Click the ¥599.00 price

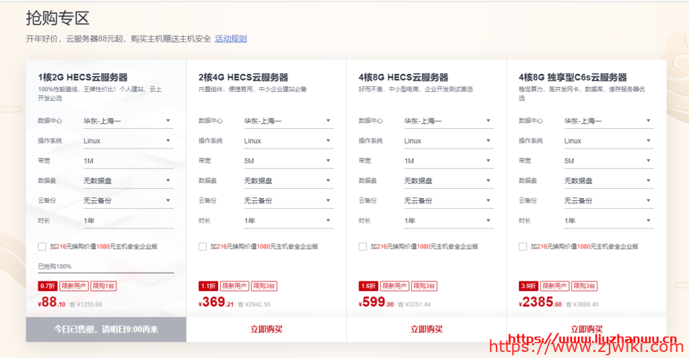[x=376, y=302]
